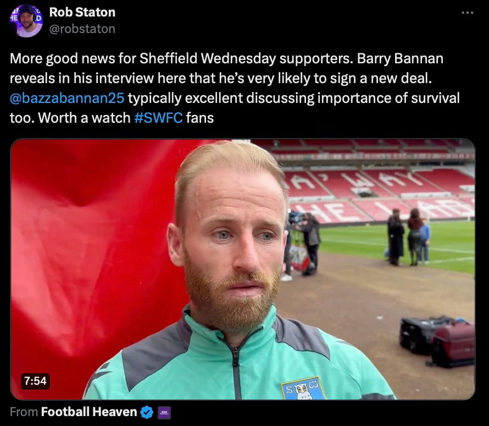Open the #SWFC hashtag
Image resolution: width=489 pixels, height=426 pixels.
tap(158, 118)
